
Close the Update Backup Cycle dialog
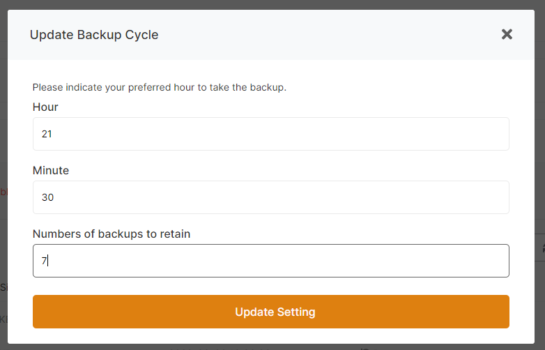(507, 34)
